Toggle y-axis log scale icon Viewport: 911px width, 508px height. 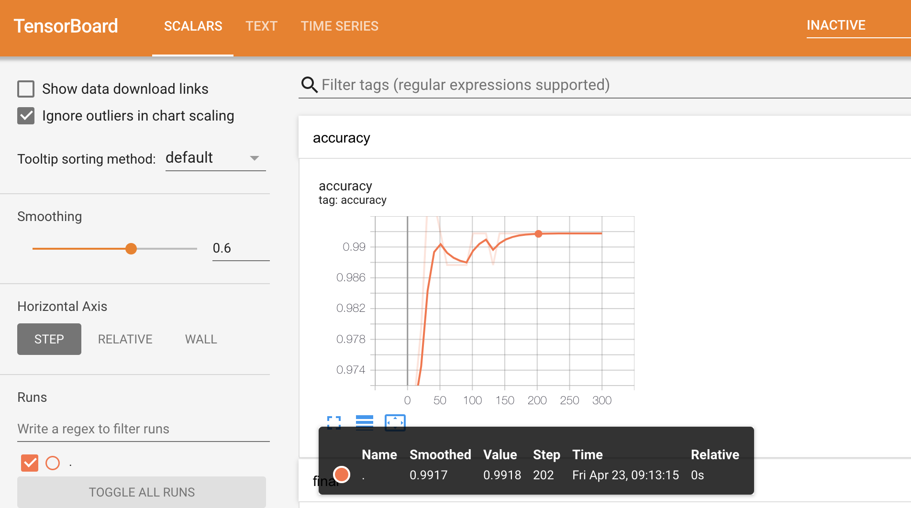364,422
